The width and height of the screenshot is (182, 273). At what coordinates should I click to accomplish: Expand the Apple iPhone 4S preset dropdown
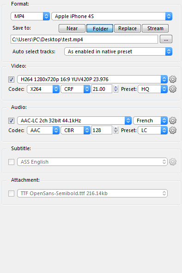(112, 16)
